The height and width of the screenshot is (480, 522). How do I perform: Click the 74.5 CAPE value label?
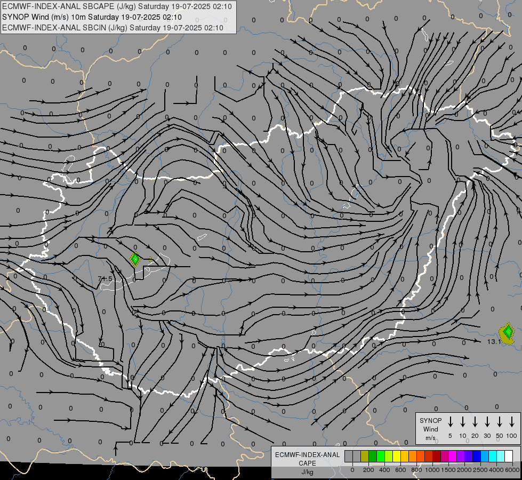(x=105, y=279)
